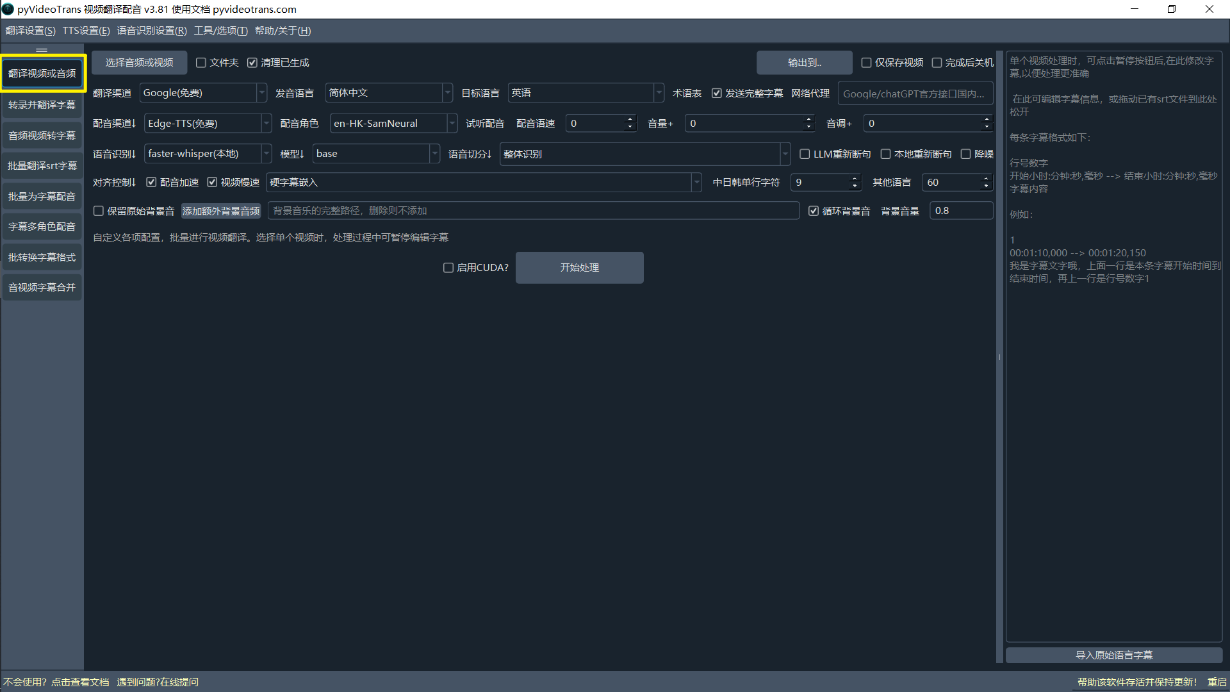1230x692 pixels.
Task: Increase 配音语速 with up arrow
Action: (x=630, y=119)
